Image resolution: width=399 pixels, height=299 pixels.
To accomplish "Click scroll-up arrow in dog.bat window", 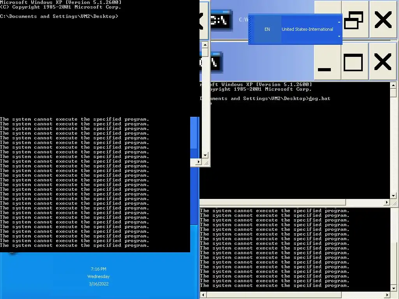I will pos(394,85).
